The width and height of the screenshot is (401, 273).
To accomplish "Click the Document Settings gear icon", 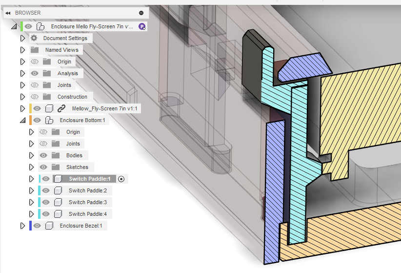I will pyautogui.click(x=34, y=38).
